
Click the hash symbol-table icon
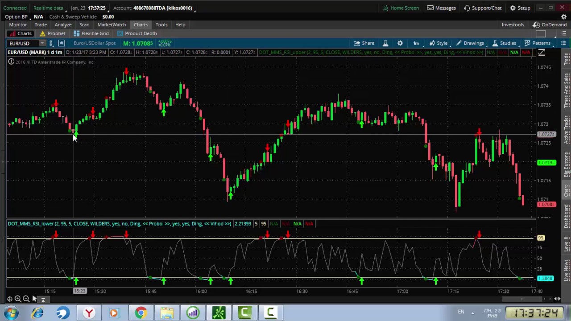61,43
